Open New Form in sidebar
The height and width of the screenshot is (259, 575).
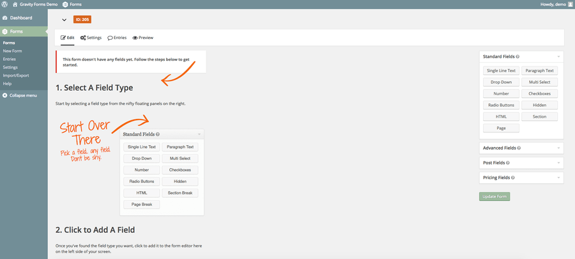point(13,51)
